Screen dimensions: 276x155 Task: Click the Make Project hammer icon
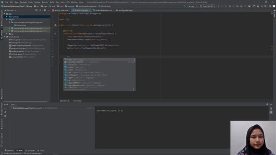point(185,6)
